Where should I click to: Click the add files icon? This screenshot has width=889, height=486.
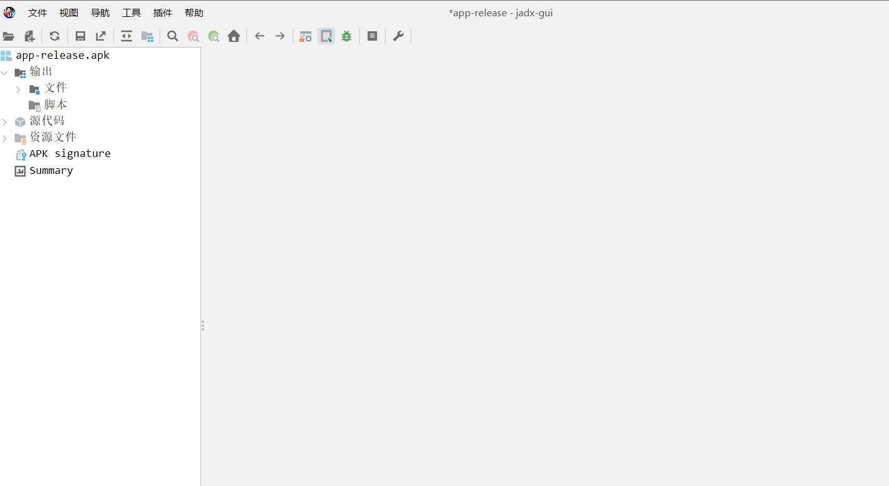29,36
